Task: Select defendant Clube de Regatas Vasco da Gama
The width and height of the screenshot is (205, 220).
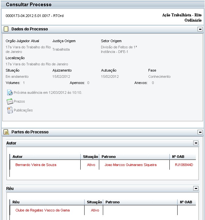Action: tap(42, 210)
